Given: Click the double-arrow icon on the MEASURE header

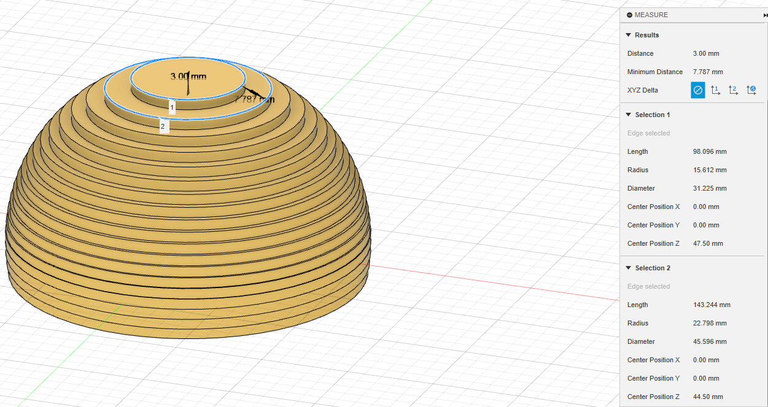Looking at the screenshot, I should (x=765, y=15).
